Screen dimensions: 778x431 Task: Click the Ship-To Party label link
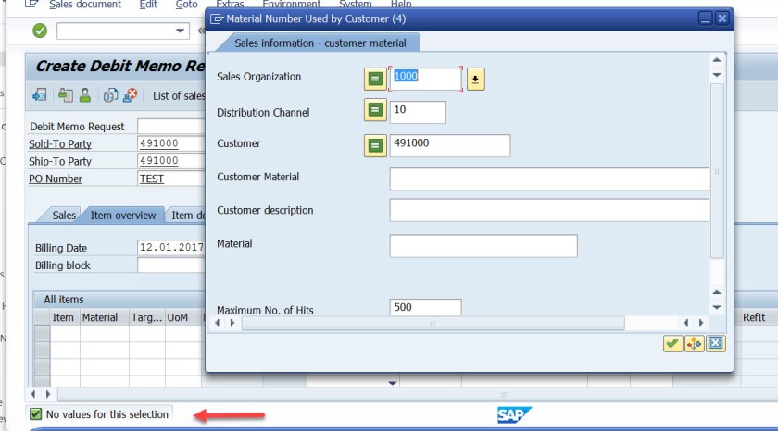tap(60, 161)
